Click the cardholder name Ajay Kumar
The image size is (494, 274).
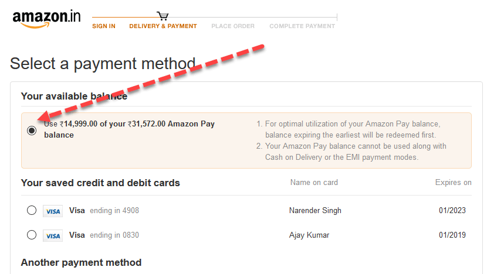pos(309,235)
